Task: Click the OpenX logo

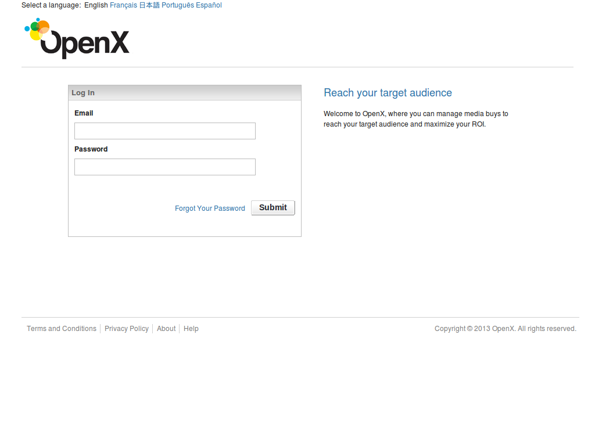Action: coord(77,38)
